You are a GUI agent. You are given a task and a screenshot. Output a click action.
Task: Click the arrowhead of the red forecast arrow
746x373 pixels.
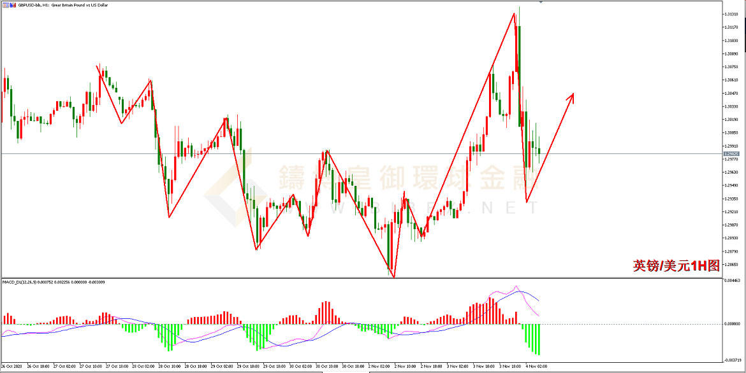[571, 96]
